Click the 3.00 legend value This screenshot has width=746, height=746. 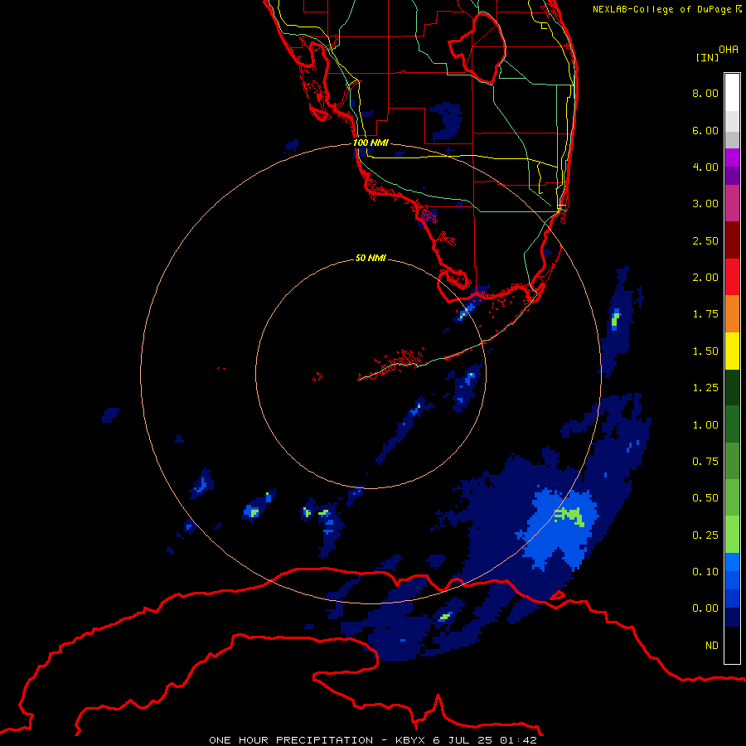(x=705, y=204)
